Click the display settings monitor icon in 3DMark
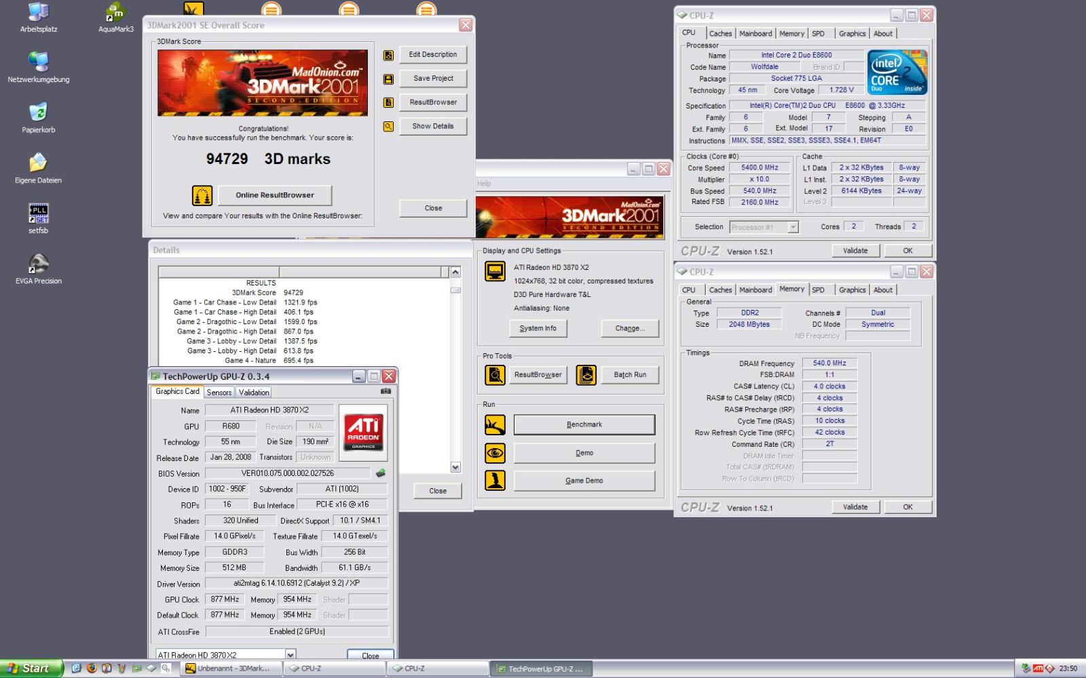The height and width of the screenshot is (678, 1086). pos(495,271)
